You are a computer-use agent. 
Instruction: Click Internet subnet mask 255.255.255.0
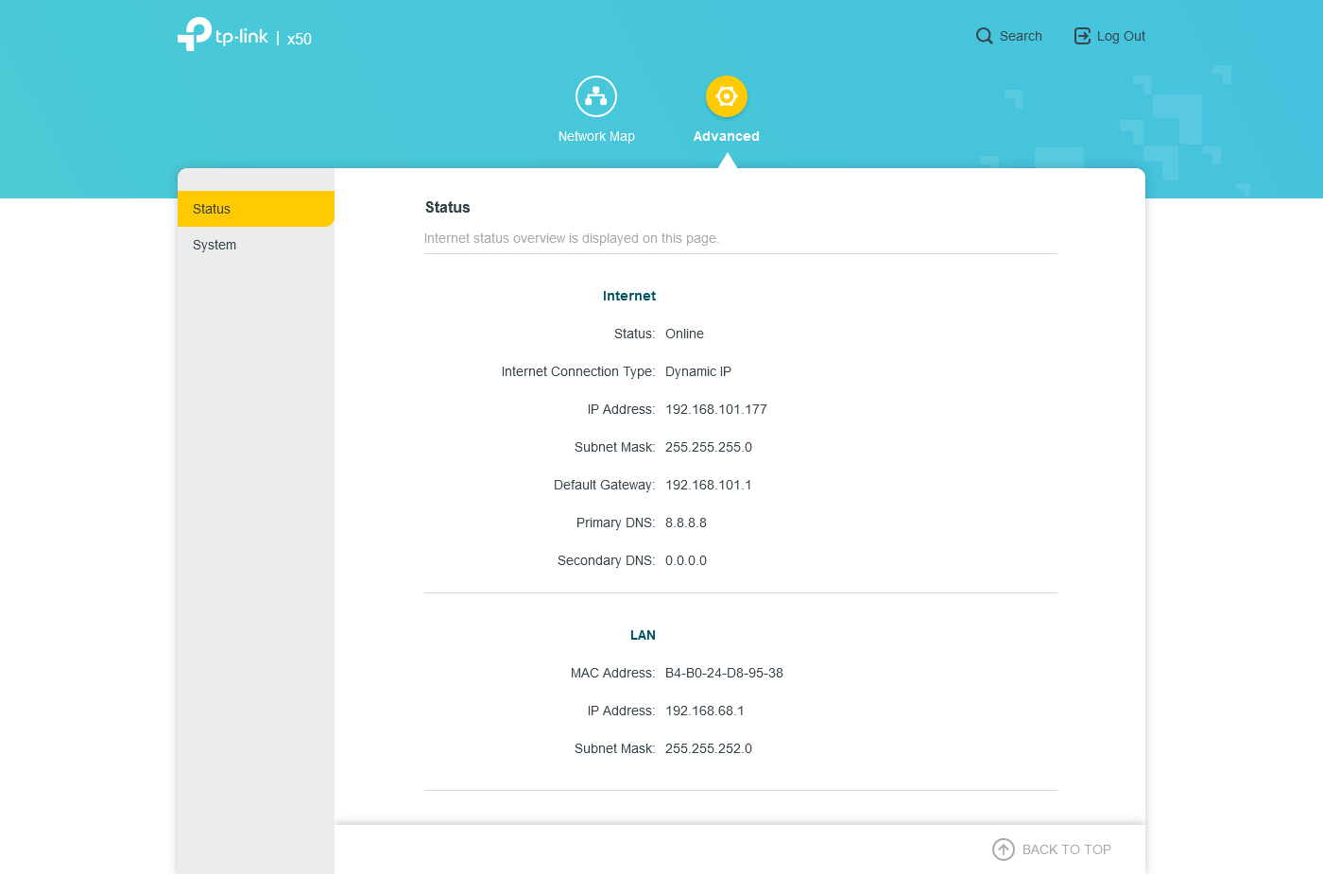[x=709, y=447]
